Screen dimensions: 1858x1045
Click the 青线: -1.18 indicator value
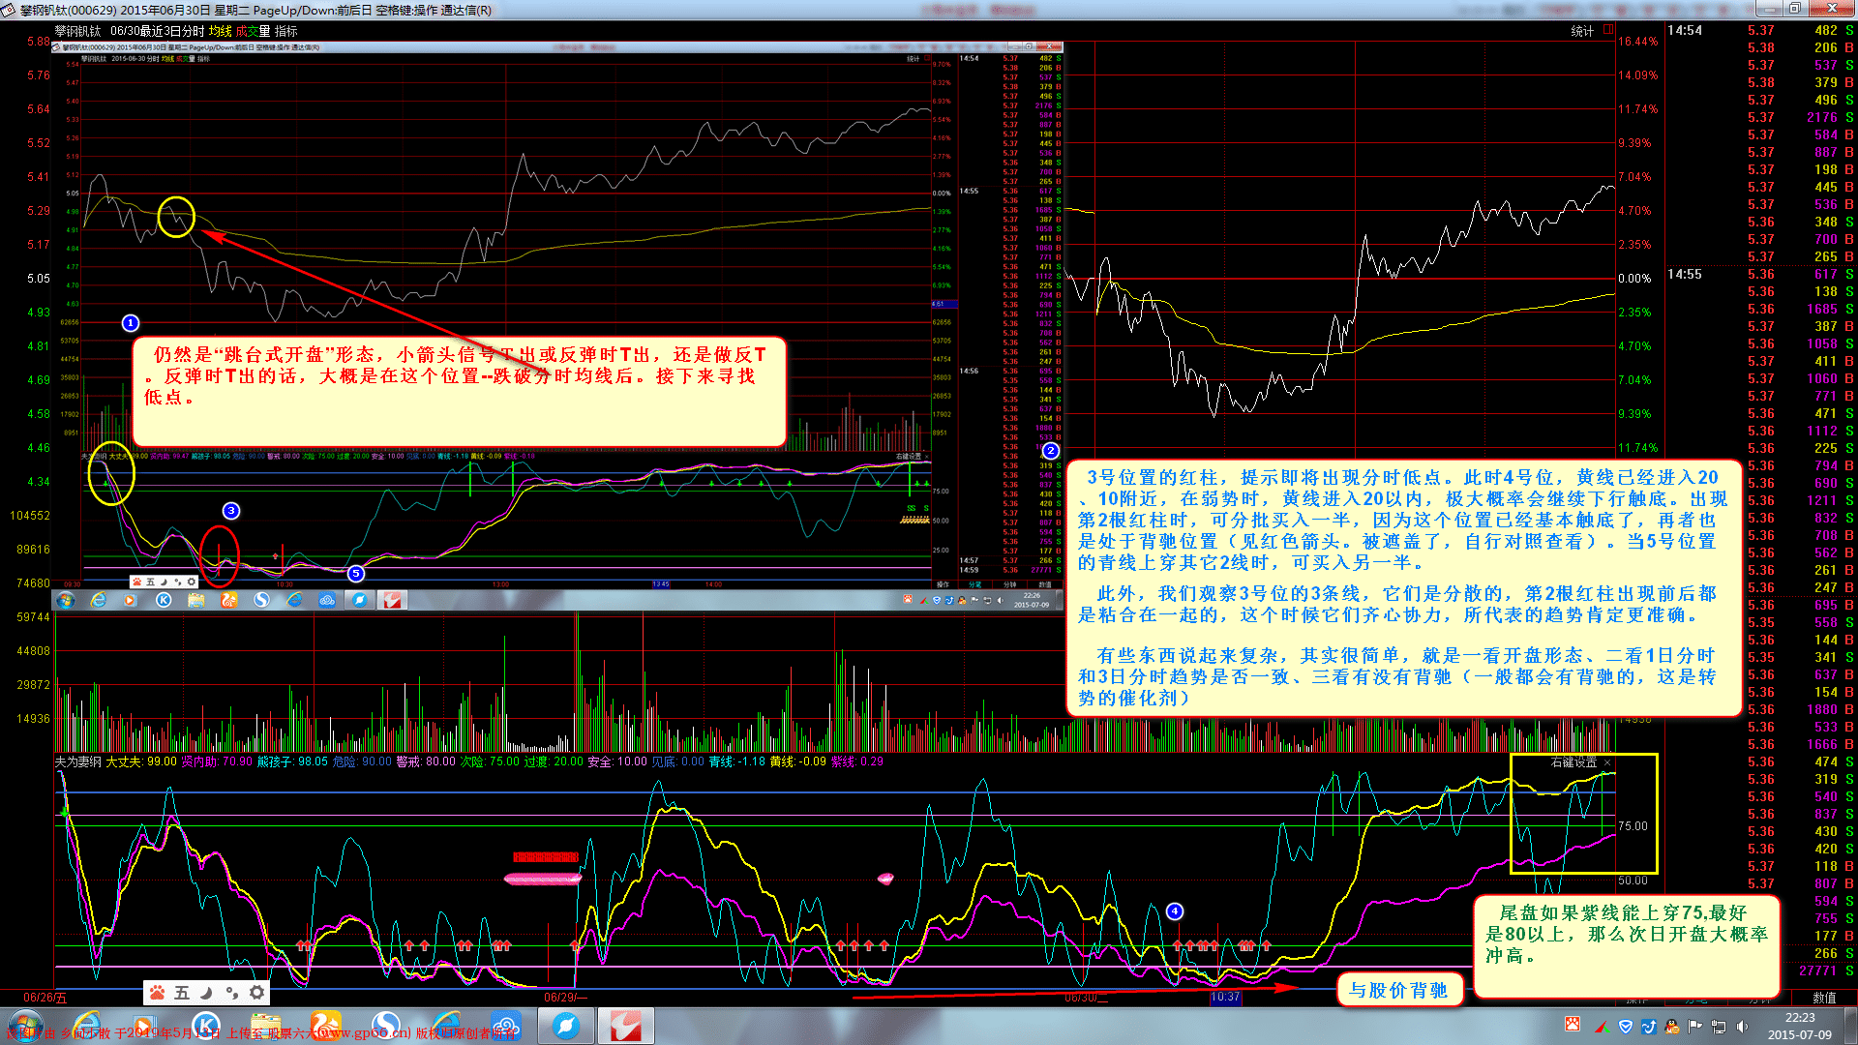[x=737, y=761]
